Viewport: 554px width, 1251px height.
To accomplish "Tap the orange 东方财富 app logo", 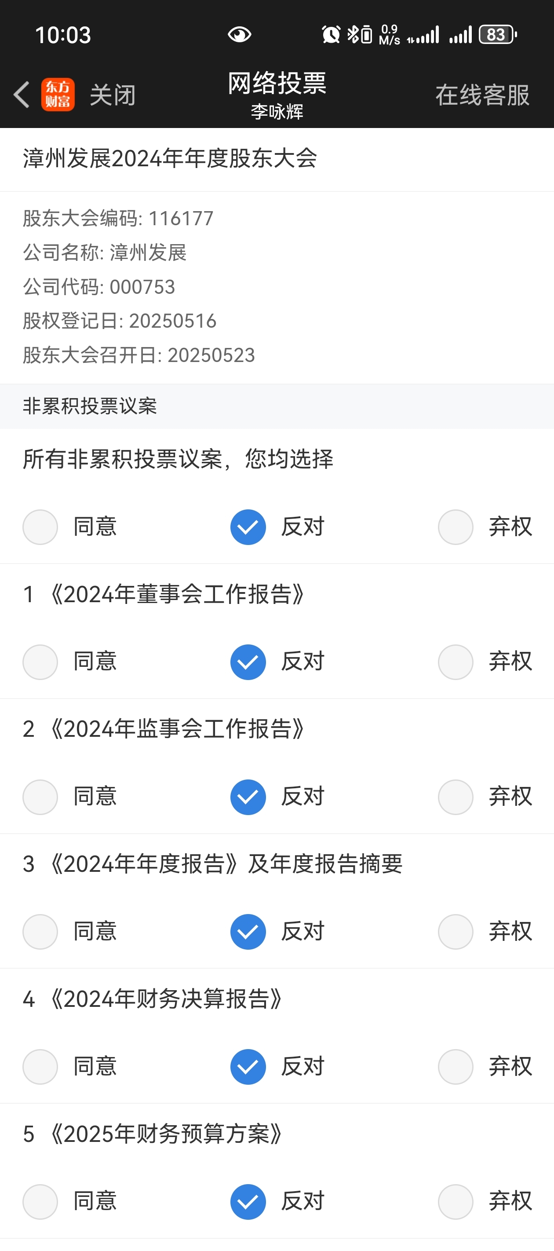I will point(58,94).
